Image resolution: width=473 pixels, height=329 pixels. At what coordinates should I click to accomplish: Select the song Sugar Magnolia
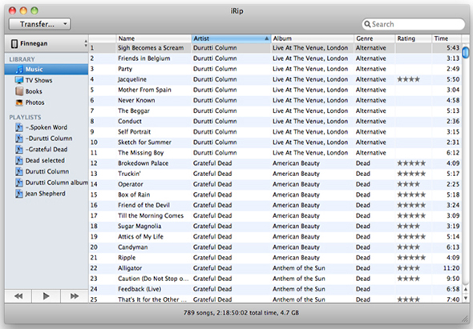tap(139, 227)
